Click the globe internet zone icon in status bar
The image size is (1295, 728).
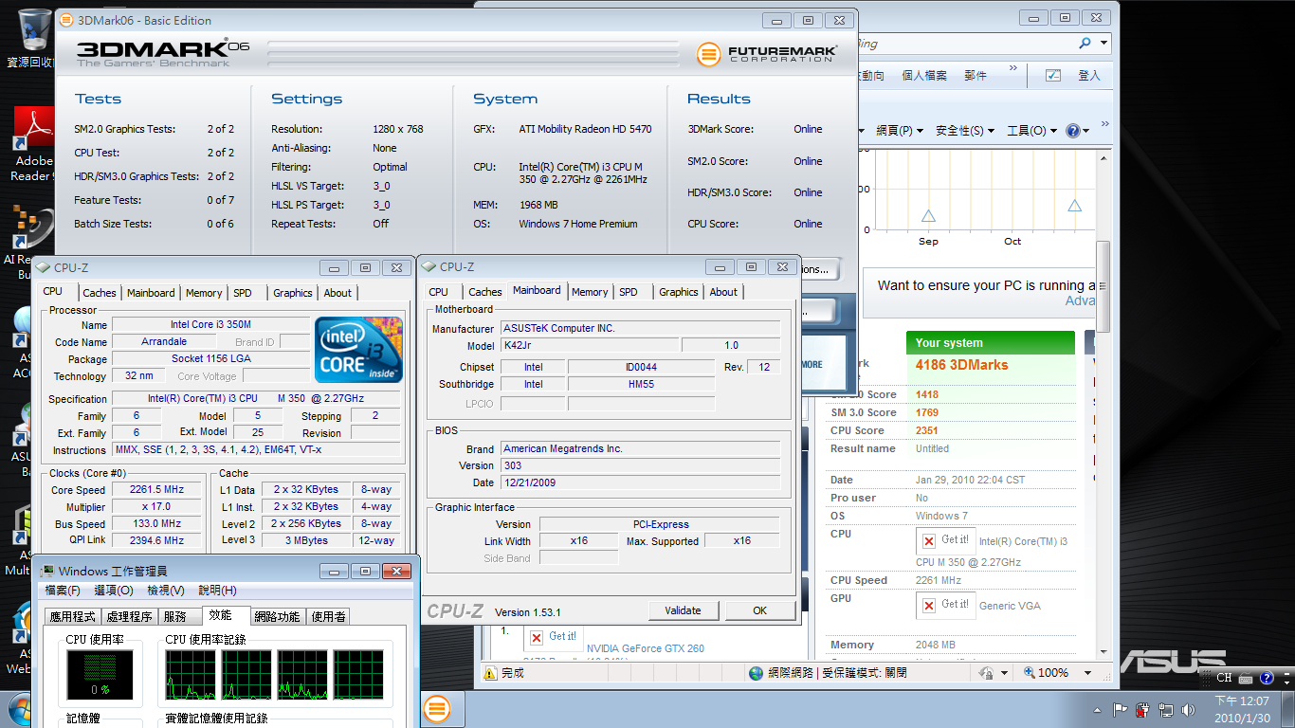756,673
